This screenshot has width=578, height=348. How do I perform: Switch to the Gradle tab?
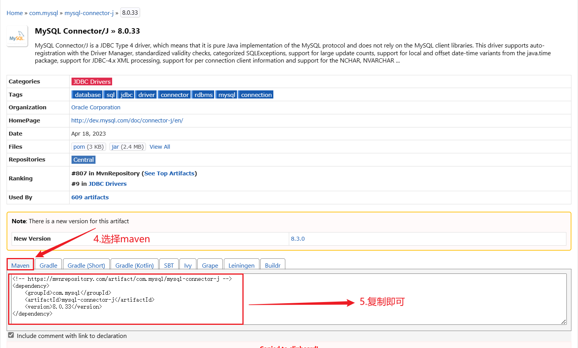tap(48, 265)
